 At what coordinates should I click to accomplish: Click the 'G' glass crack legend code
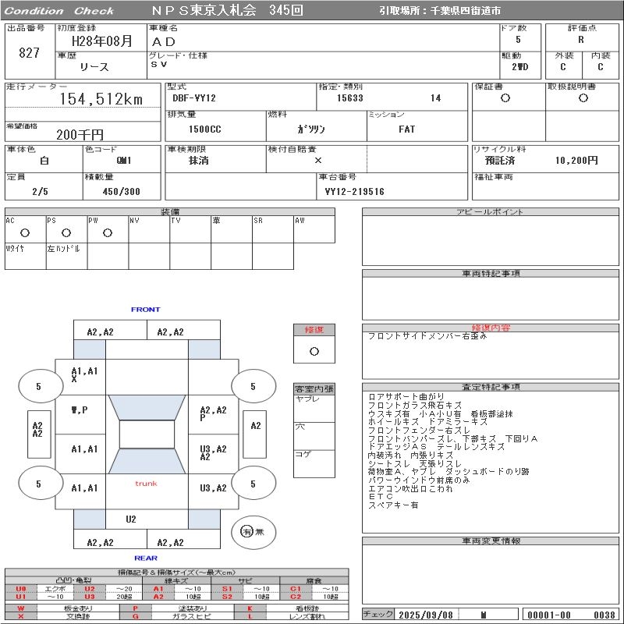(x=135, y=616)
